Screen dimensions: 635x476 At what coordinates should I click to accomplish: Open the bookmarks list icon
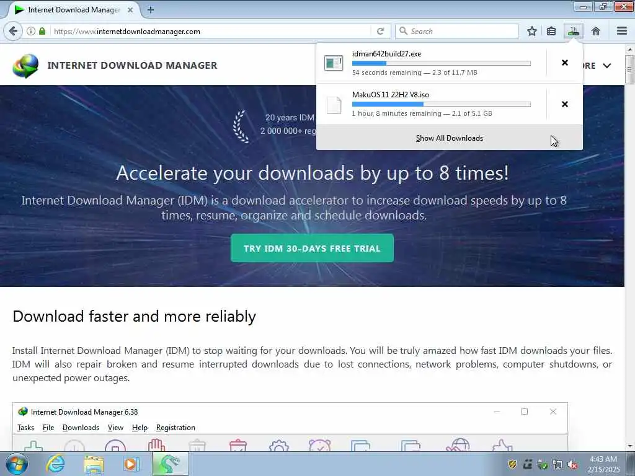pos(551,31)
